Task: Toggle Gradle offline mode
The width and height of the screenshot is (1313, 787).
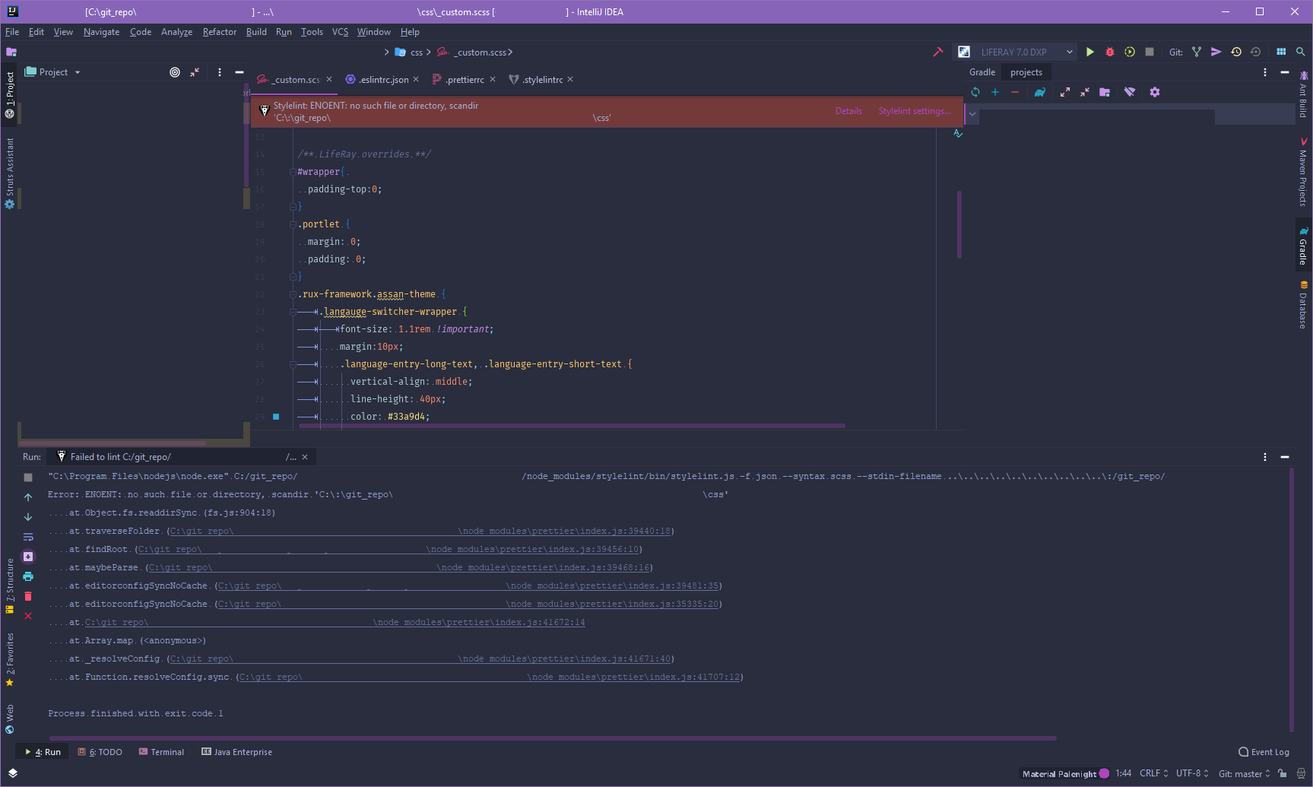Action: tap(1130, 92)
